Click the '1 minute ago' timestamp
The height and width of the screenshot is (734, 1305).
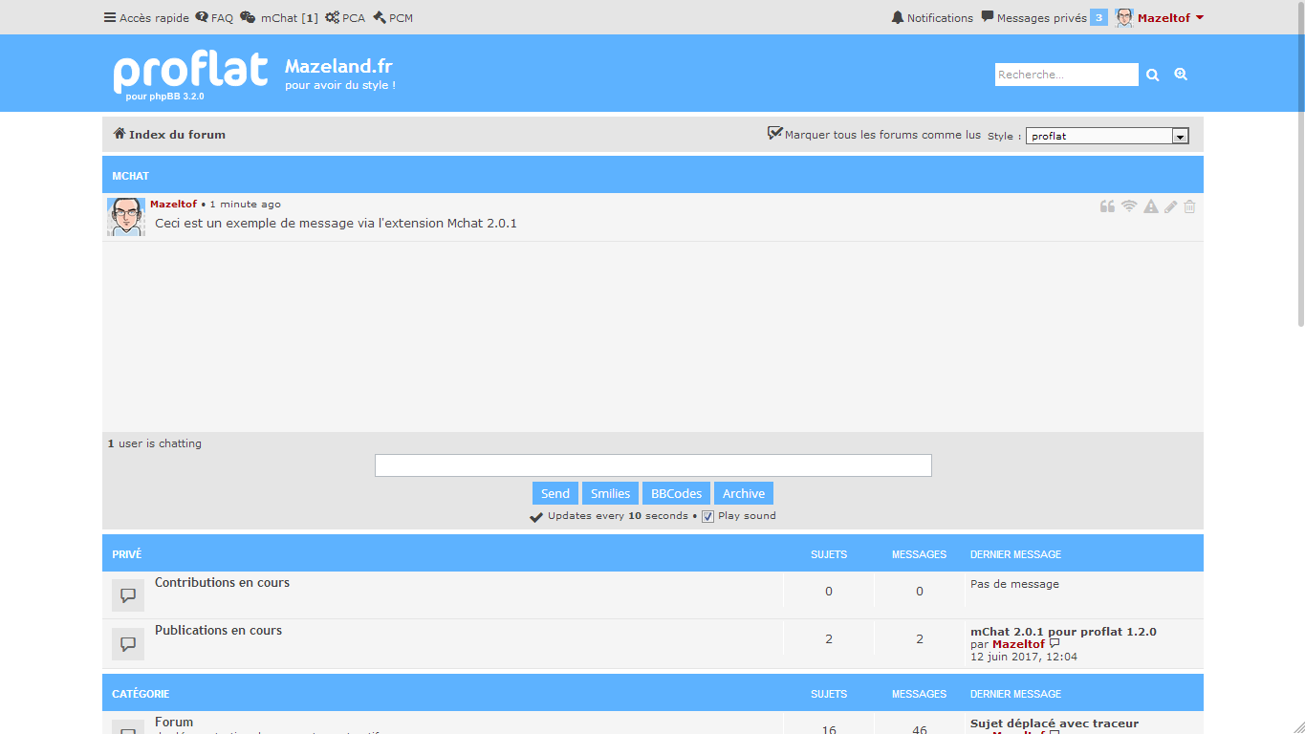[x=246, y=205]
